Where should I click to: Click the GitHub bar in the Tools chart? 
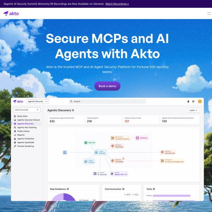click(x=172, y=196)
